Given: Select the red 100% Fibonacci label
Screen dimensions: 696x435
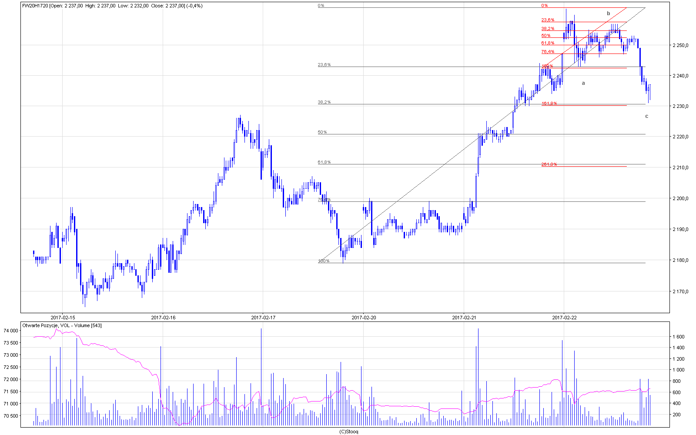Looking at the screenshot, I should (547, 66).
